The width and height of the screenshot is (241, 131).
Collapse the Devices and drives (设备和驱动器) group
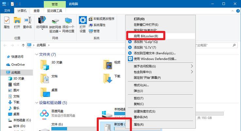[x=37, y=103]
